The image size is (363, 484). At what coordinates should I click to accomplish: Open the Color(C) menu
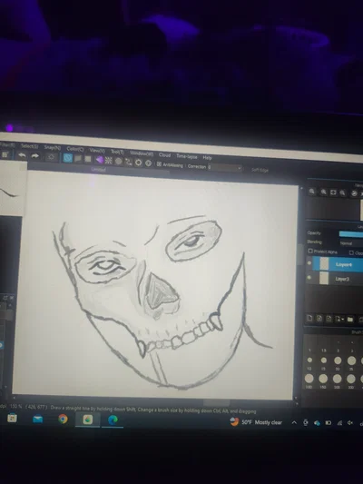coord(75,149)
